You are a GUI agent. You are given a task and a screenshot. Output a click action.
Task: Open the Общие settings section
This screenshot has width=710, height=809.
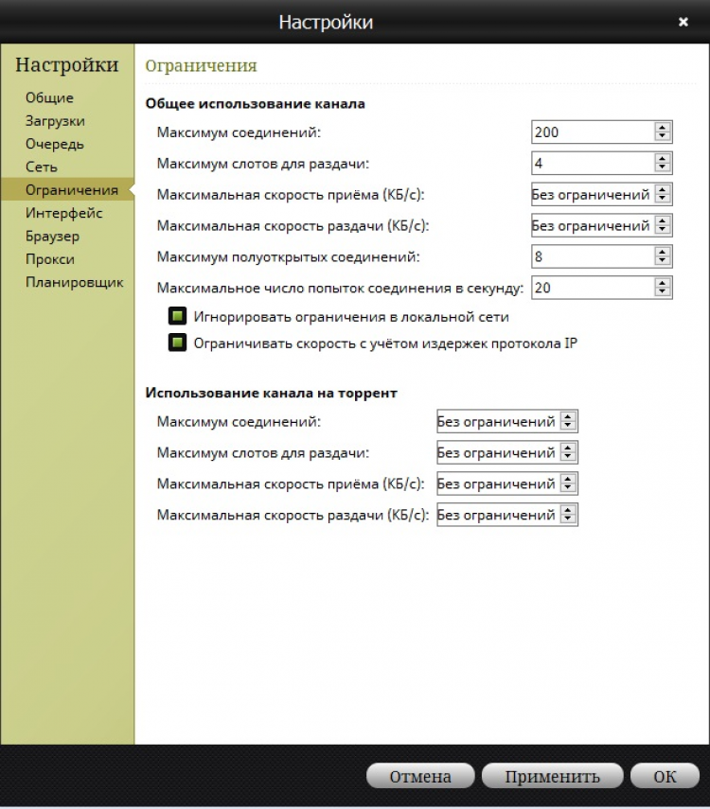49,98
